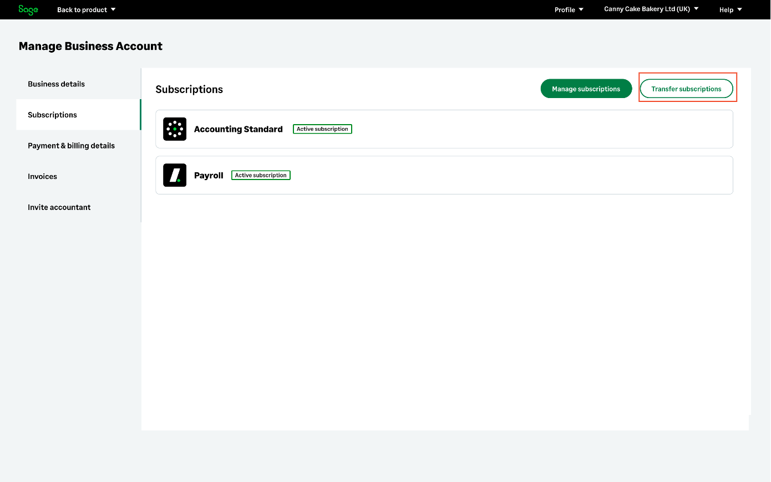The width and height of the screenshot is (771, 482).
Task: Click the Transfer subscriptions button
Action: [686, 89]
